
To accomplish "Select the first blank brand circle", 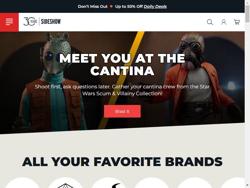I will pyautogui.click(x=22, y=183).
